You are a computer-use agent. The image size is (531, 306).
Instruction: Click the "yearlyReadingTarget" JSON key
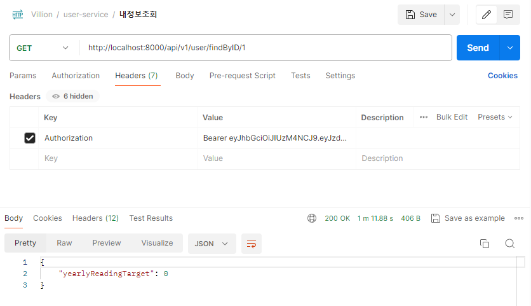[x=106, y=274]
